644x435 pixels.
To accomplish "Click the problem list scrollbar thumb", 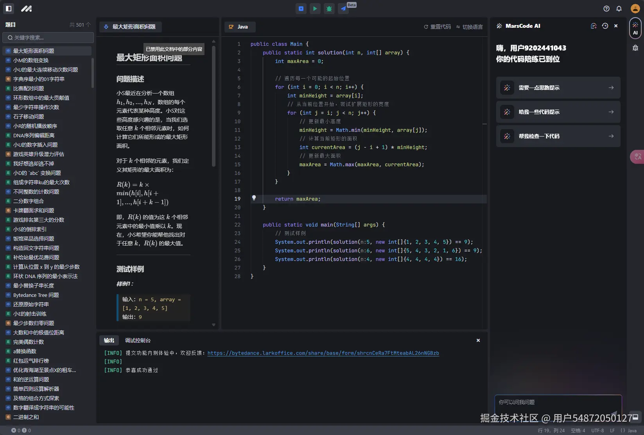I will (x=93, y=73).
